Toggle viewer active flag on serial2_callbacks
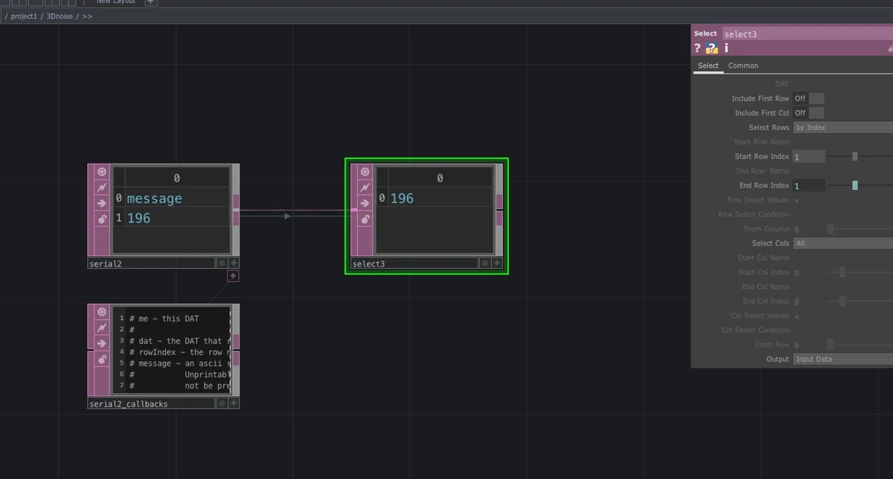Screen dimensions: 893x479 tap(102, 312)
